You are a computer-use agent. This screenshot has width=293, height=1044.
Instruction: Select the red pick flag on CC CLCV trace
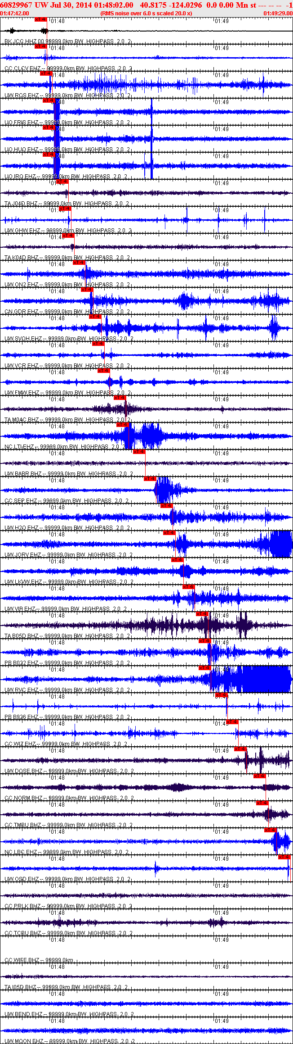click(40, 46)
